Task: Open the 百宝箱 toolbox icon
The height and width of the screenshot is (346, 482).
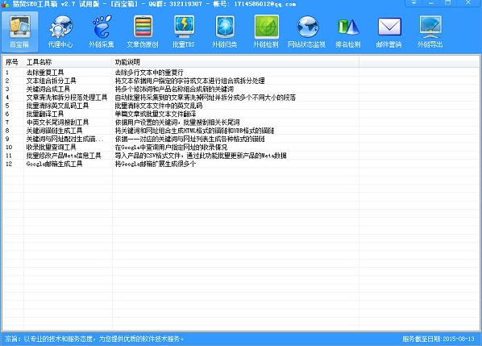Action: pyautogui.click(x=19, y=31)
